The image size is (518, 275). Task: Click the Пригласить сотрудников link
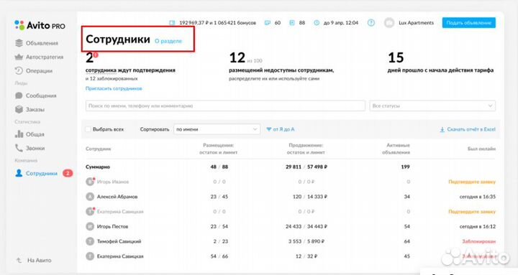pos(114,88)
